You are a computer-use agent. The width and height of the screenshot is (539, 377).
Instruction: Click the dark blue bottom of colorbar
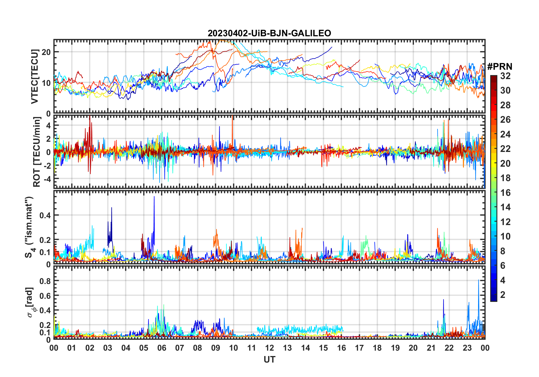pyautogui.click(x=494, y=298)
